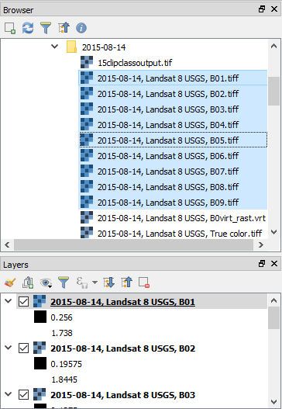This screenshot has height=409, width=282.
Task: Click Layers panel vertical scrollbar thumb
Action: click(x=273, y=318)
